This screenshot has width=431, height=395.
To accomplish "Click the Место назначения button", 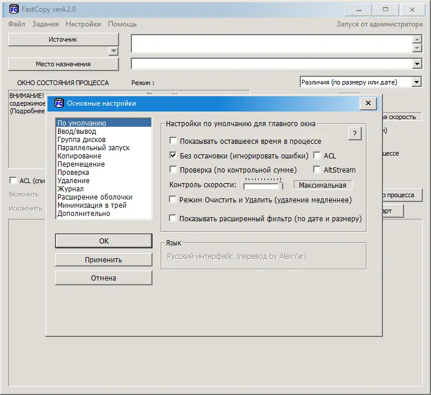I will click(x=63, y=64).
